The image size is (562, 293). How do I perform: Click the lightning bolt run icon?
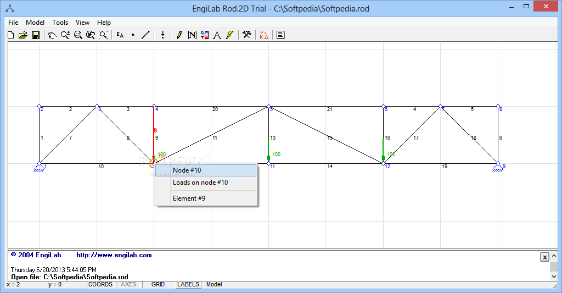point(230,35)
